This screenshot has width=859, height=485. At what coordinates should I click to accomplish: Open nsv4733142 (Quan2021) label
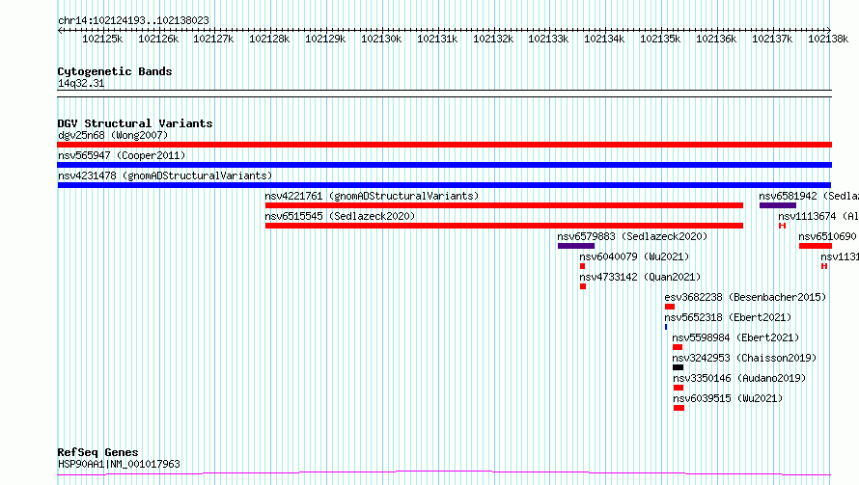[640, 277]
